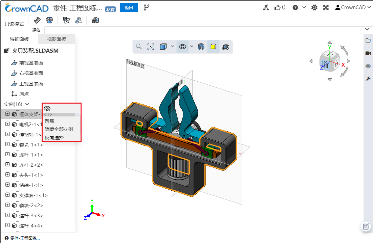This screenshot has width=374, height=244.
Task: Select 销轴-1<1> in the tree
Action: tap(31, 185)
